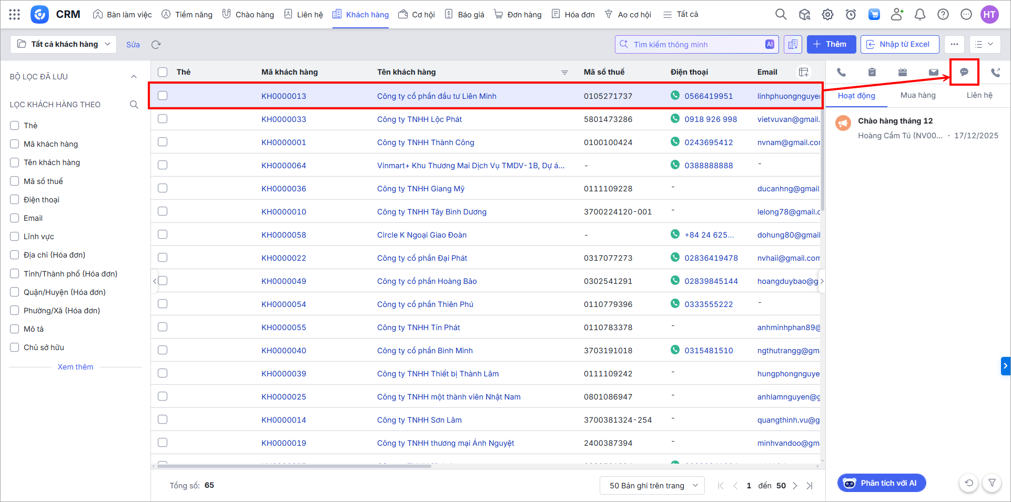The width and height of the screenshot is (1011, 502).
Task: Click the chat bubble icon in right panel
Action: pyautogui.click(x=964, y=72)
